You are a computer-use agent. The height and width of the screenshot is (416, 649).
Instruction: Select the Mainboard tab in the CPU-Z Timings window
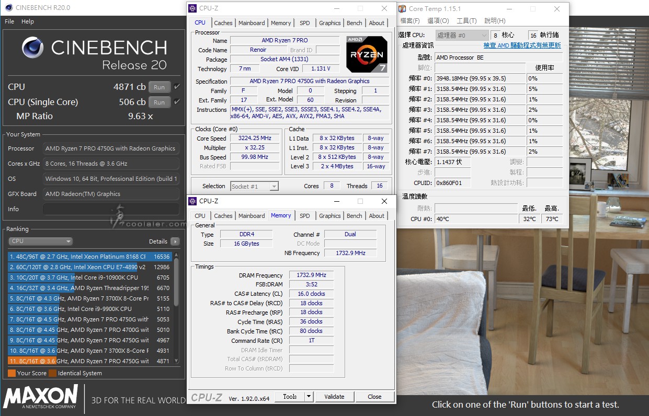(252, 216)
